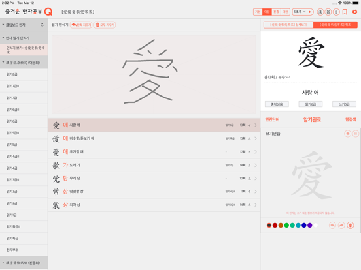Toggle the third circle button beside 음
The image size is (361, 270).
click(x=336, y=12)
